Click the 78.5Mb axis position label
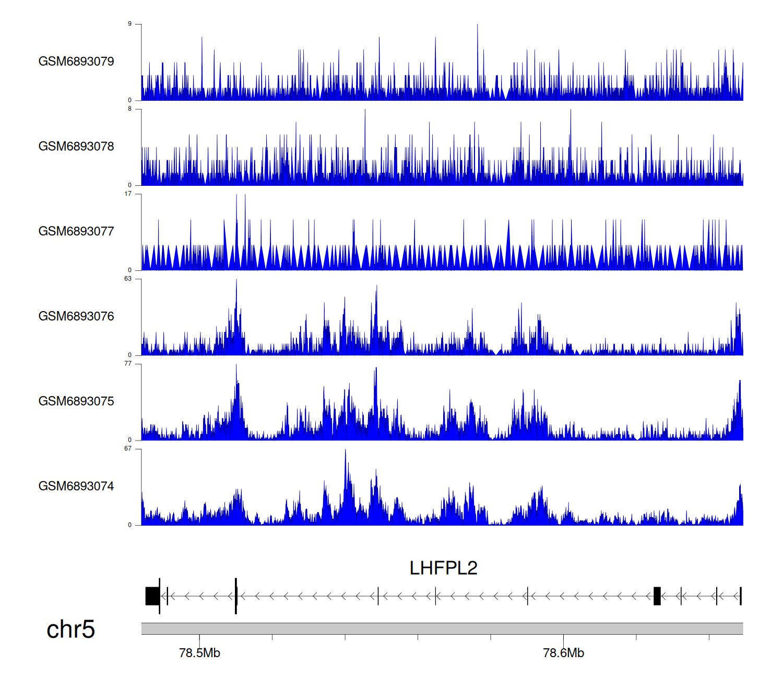This screenshot has width=783, height=689. (x=199, y=653)
